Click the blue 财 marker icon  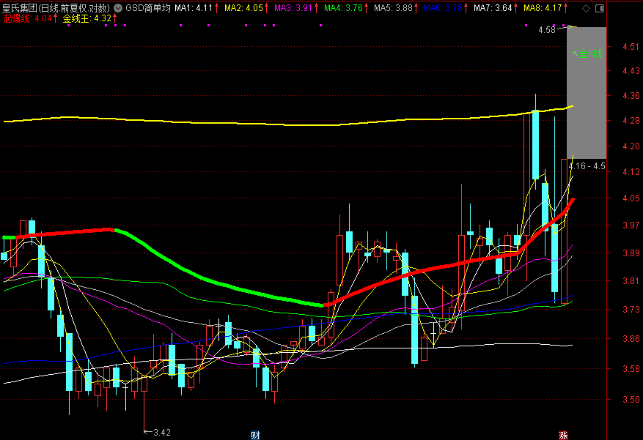pyautogui.click(x=255, y=435)
